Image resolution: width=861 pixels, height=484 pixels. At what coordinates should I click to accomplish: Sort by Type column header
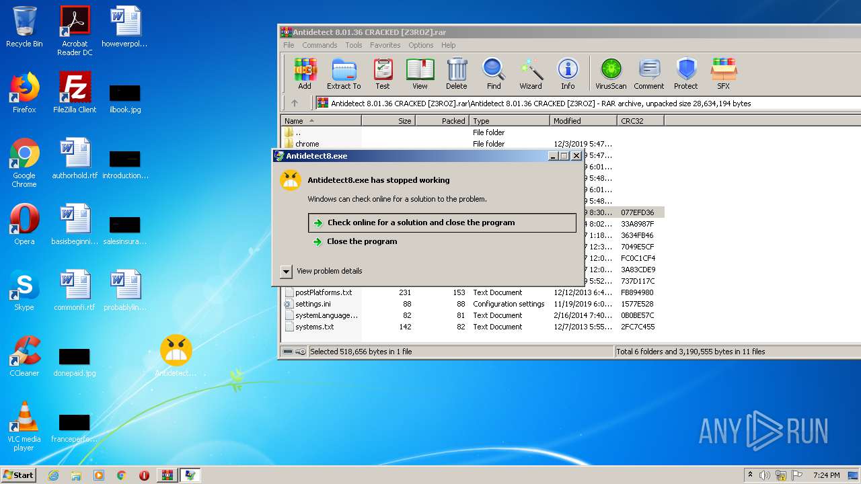(x=510, y=121)
